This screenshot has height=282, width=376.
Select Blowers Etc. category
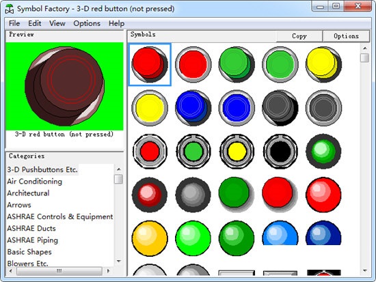pyautogui.click(x=27, y=264)
